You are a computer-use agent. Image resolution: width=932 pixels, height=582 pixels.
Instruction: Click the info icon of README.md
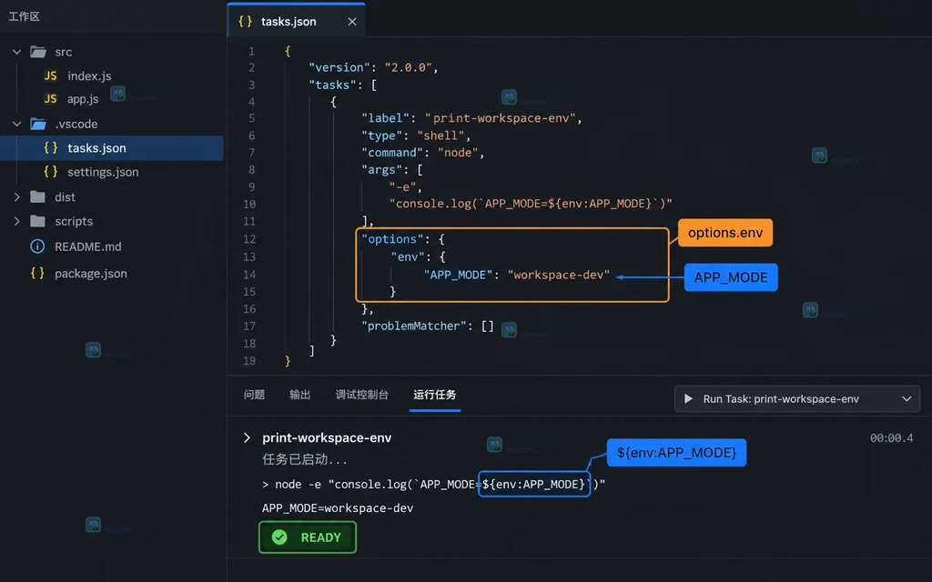pyautogui.click(x=37, y=246)
